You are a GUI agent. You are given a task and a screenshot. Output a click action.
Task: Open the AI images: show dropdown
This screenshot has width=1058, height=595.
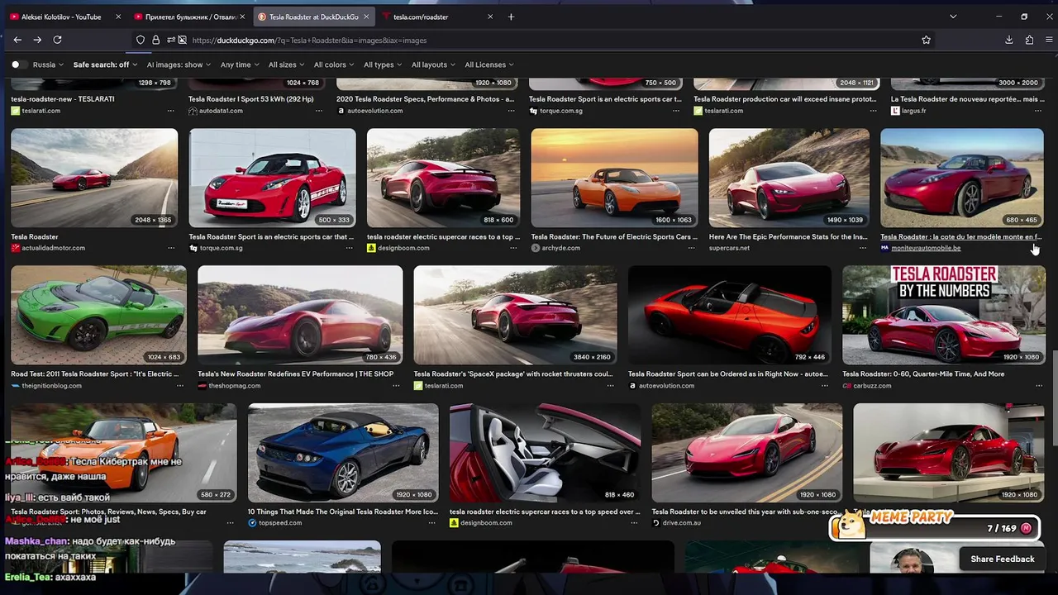179,64
